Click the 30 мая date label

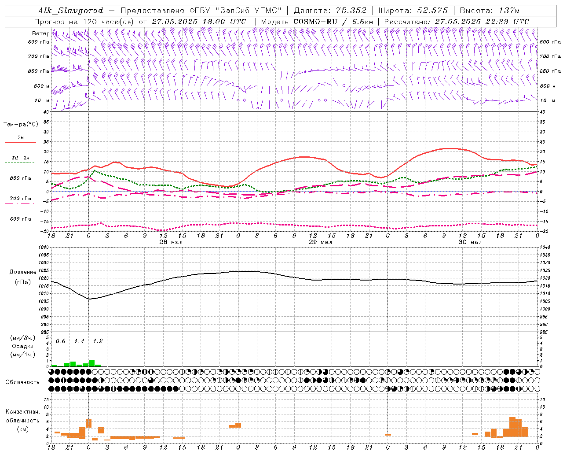pyautogui.click(x=470, y=242)
